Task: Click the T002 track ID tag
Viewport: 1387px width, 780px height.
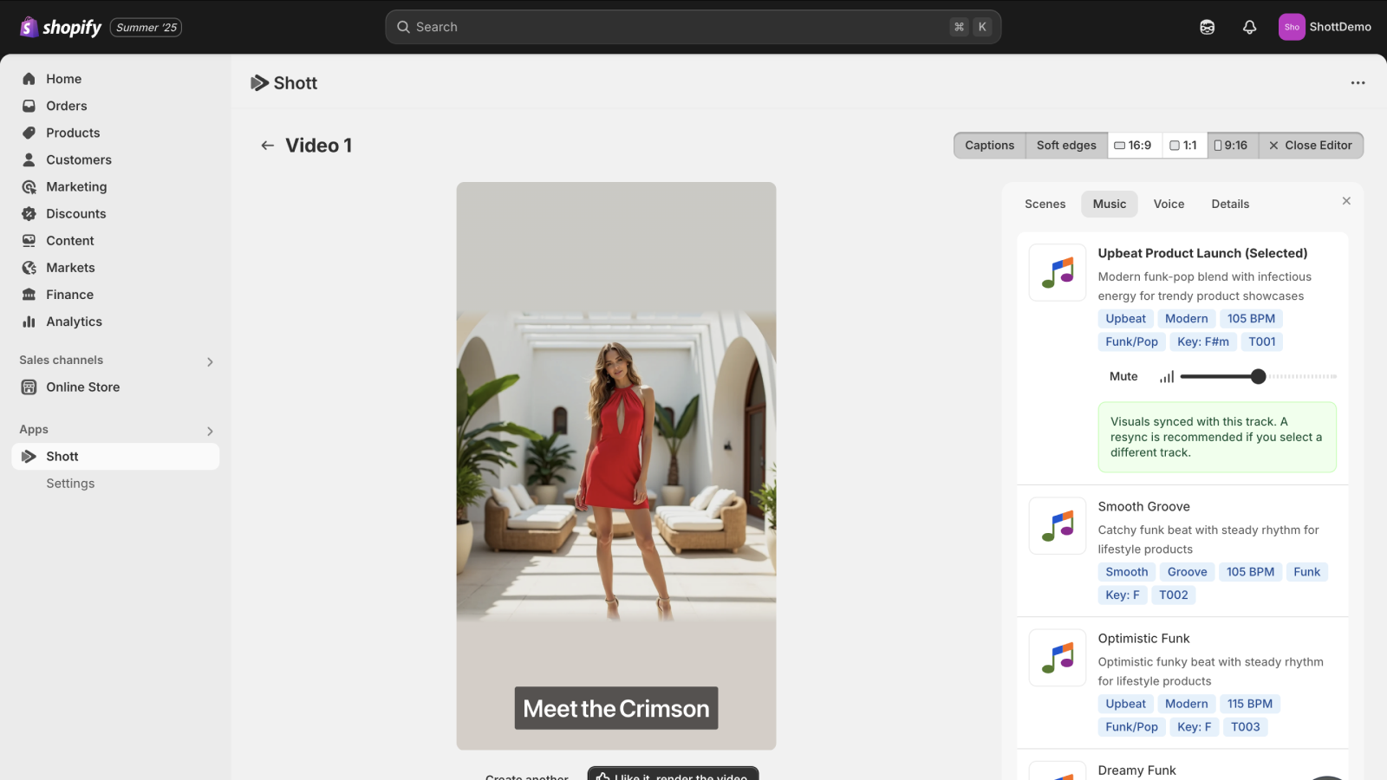Action: tap(1174, 595)
